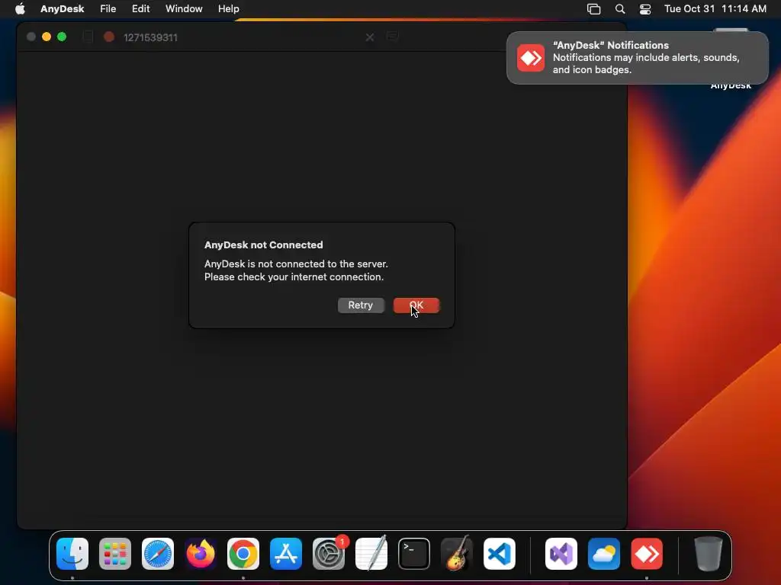Viewport: 781px width, 585px height.
Task: Open Launchpad from the Dock
Action: [115, 554]
